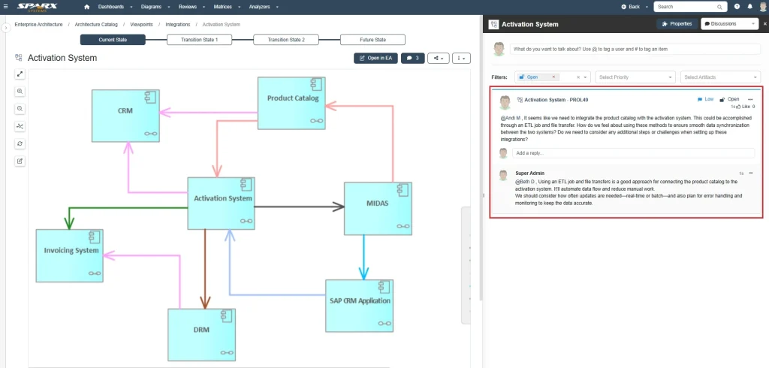Open Super Admin reply options menu
Image resolution: width=769 pixels, height=368 pixels.
pyautogui.click(x=751, y=173)
